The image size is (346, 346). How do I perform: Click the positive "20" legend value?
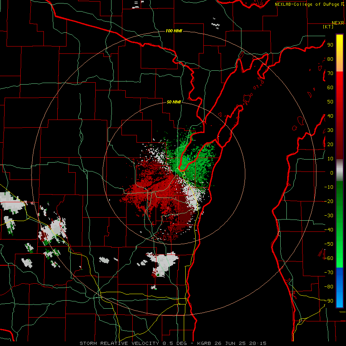[x=330, y=144]
